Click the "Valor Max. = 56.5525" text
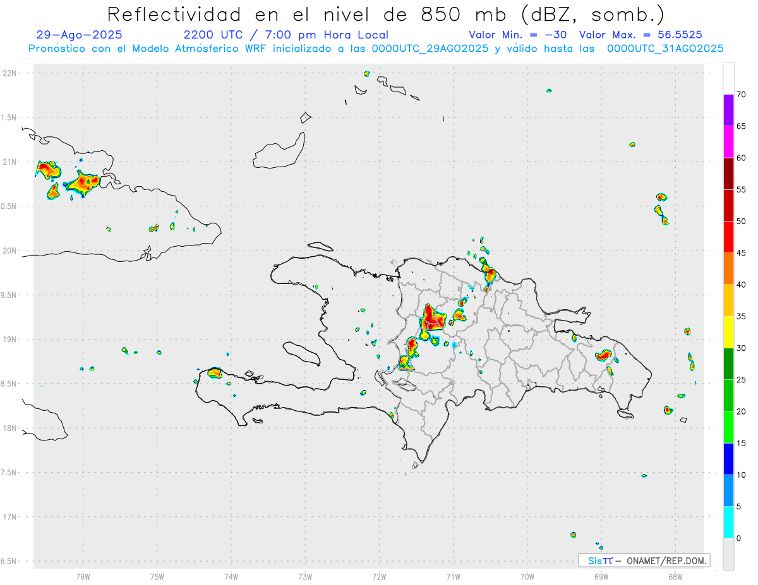 pyautogui.click(x=641, y=35)
